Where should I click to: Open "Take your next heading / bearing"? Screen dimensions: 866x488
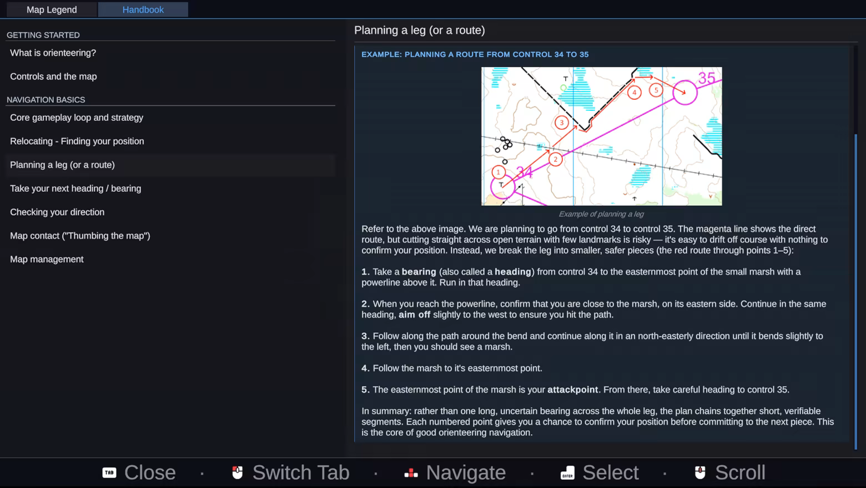pos(75,189)
